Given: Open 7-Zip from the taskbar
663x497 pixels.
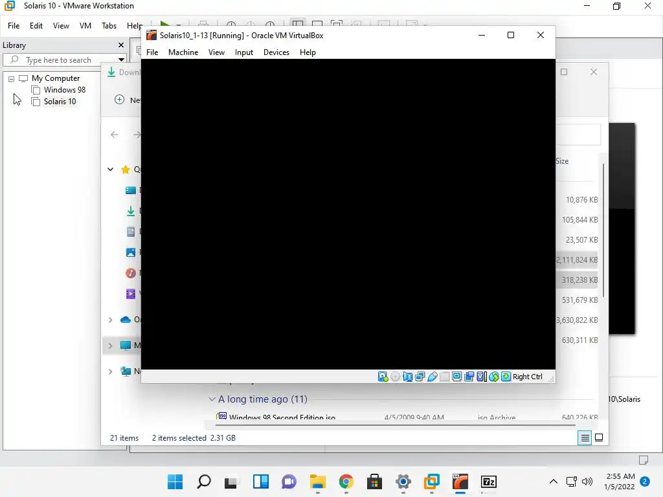Looking at the screenshot, I should click(488, 481).
